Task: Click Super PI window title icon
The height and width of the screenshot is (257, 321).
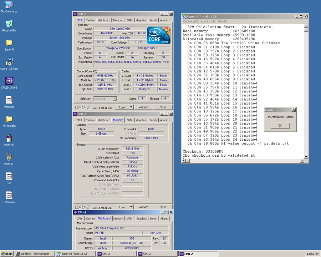Action: (x=184, y=16)
